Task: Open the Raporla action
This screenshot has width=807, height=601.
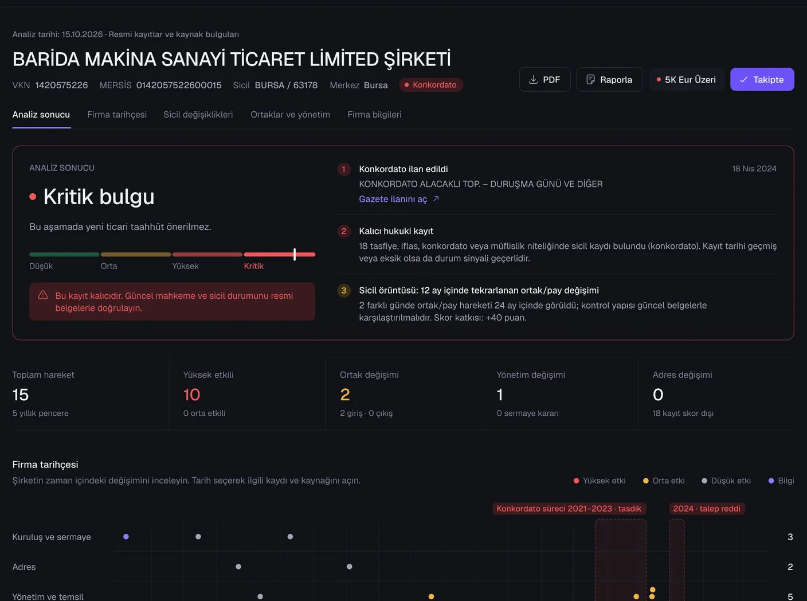Action: pos(609,80)
